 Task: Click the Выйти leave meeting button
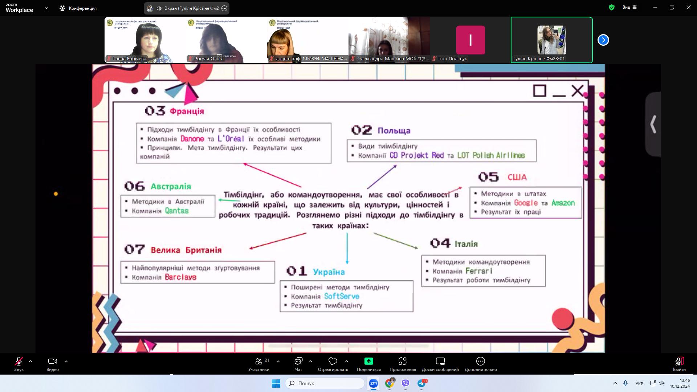click(x=679, y=364)
